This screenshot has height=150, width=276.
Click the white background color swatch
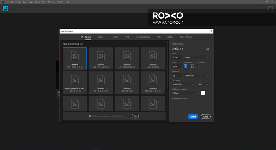(x=203, y=93)
